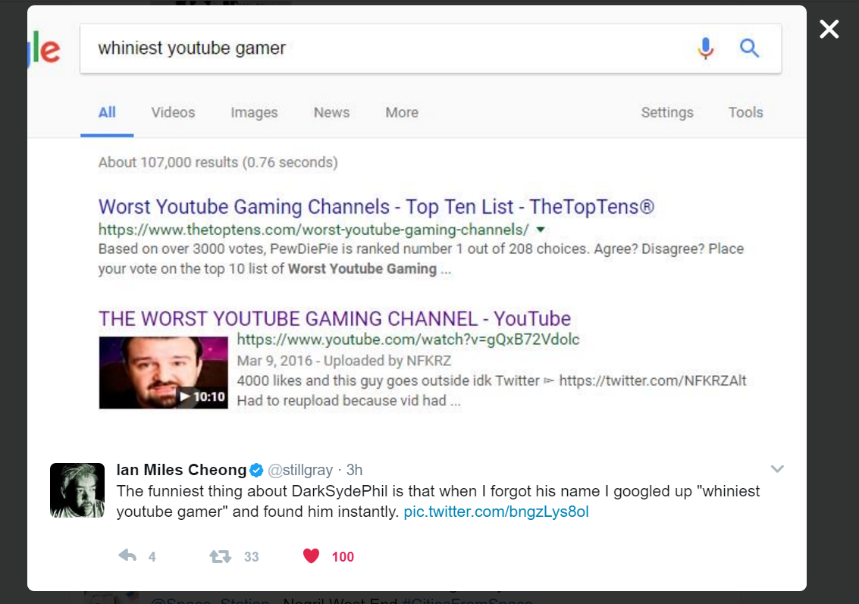Viewport: 859px width, 604px height.
Task: Select the All results tab
Action: (107, 112)
